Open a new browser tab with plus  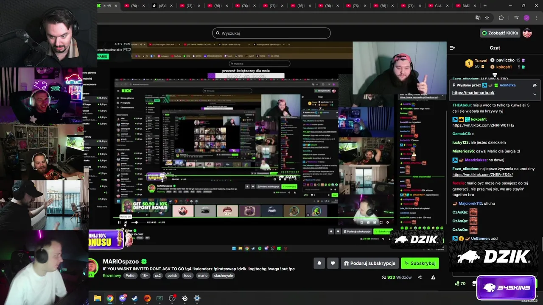point(485,6)
